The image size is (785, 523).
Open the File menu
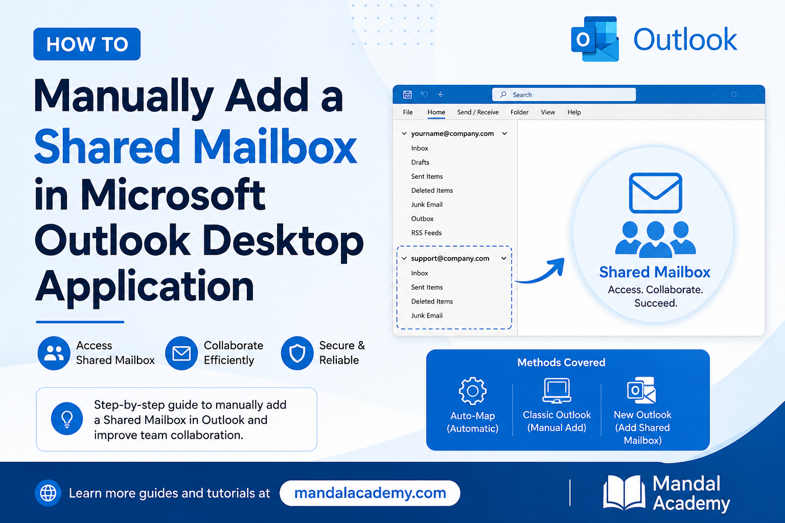click(408, 112)
